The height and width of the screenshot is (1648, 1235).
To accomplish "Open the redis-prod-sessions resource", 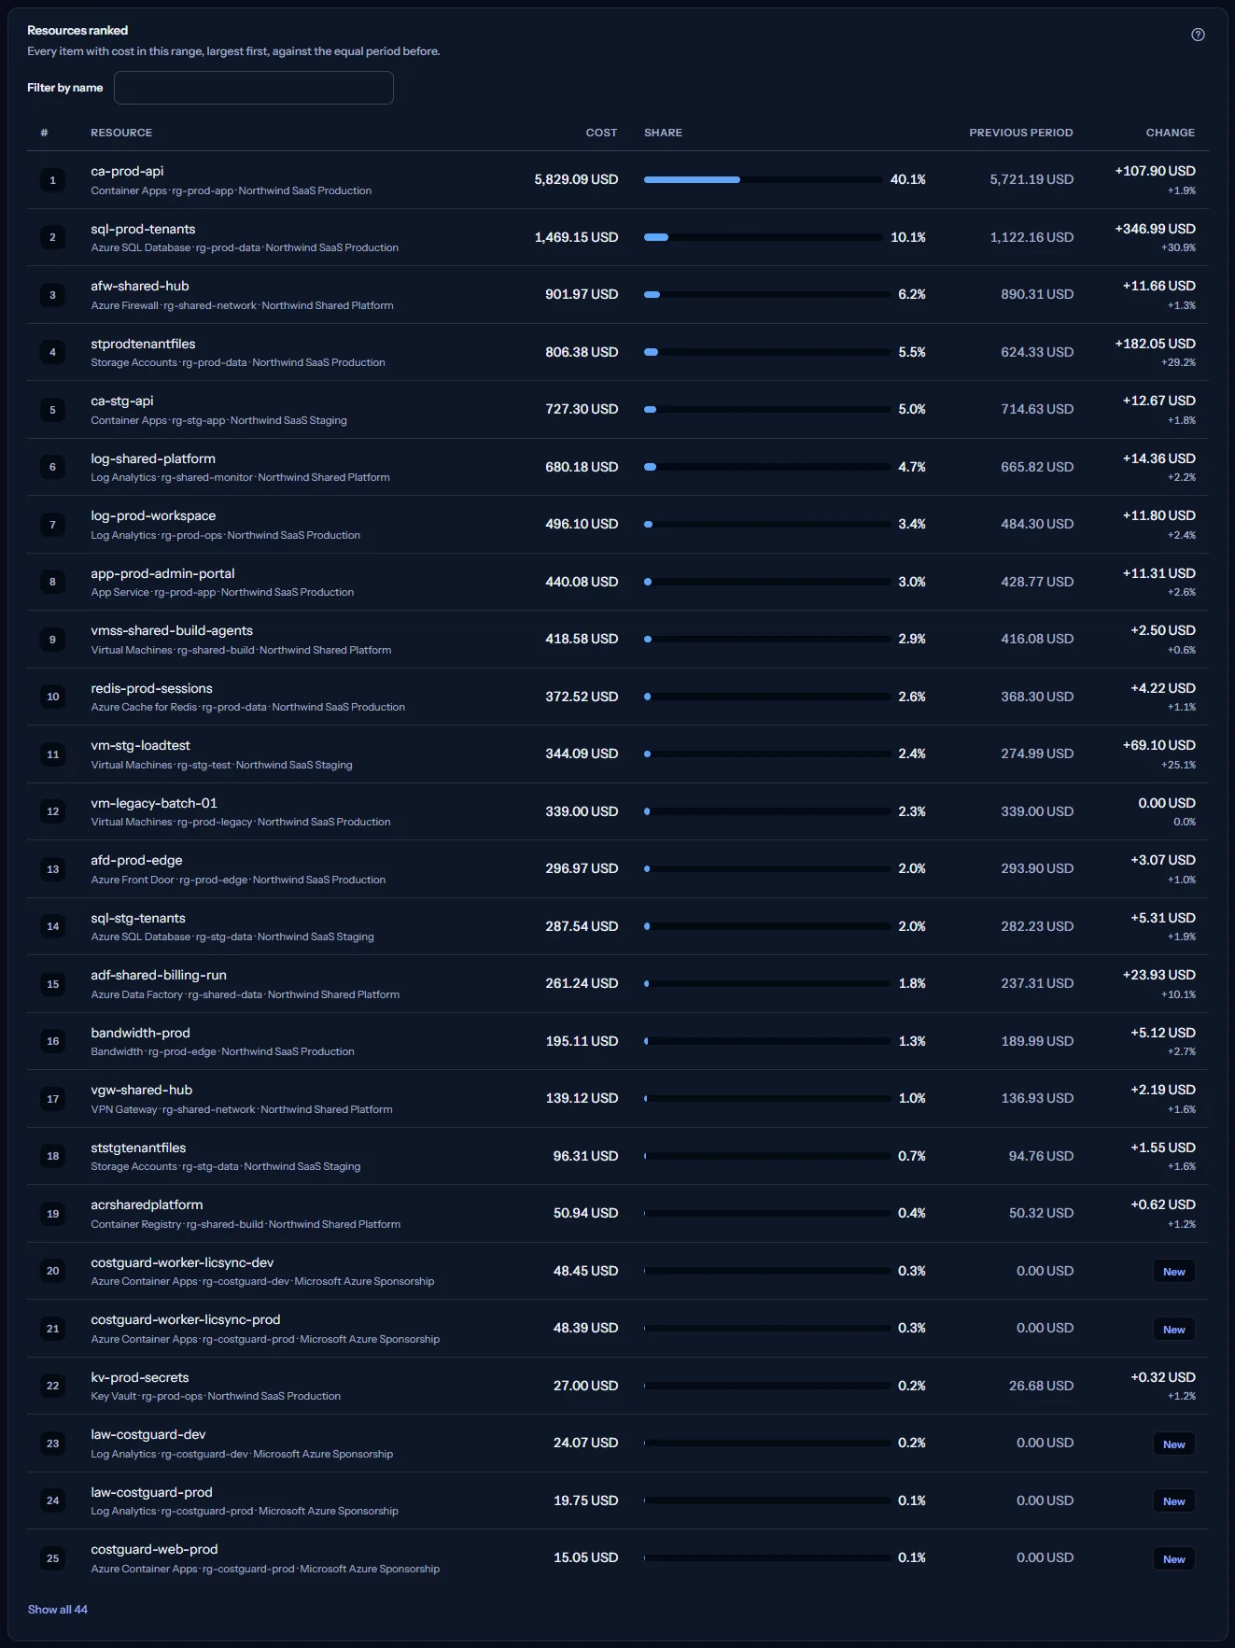I will coord(151,688).
